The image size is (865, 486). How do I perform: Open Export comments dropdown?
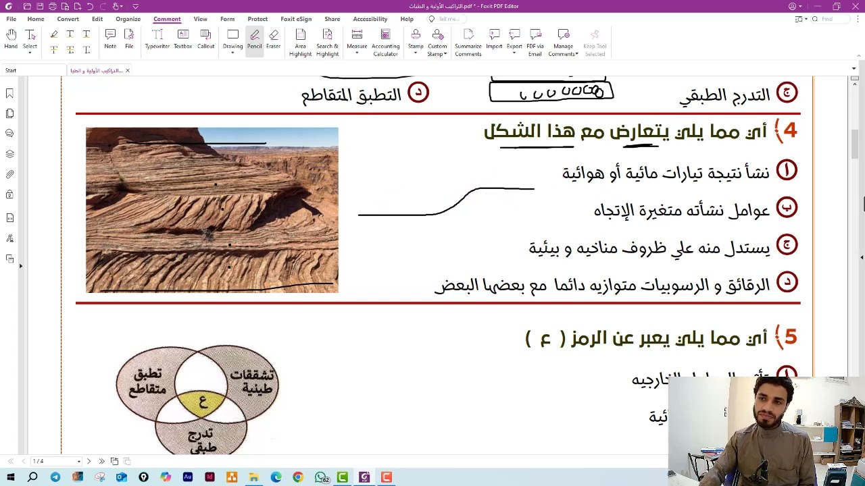click(x=514, y=41)
